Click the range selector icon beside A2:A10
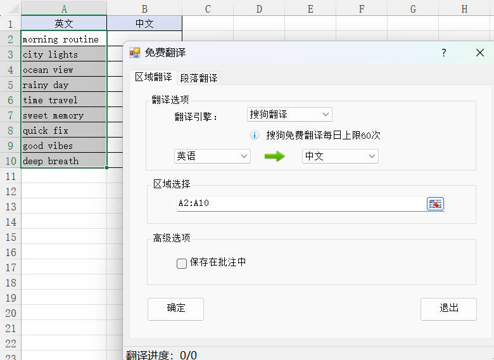 435,203
